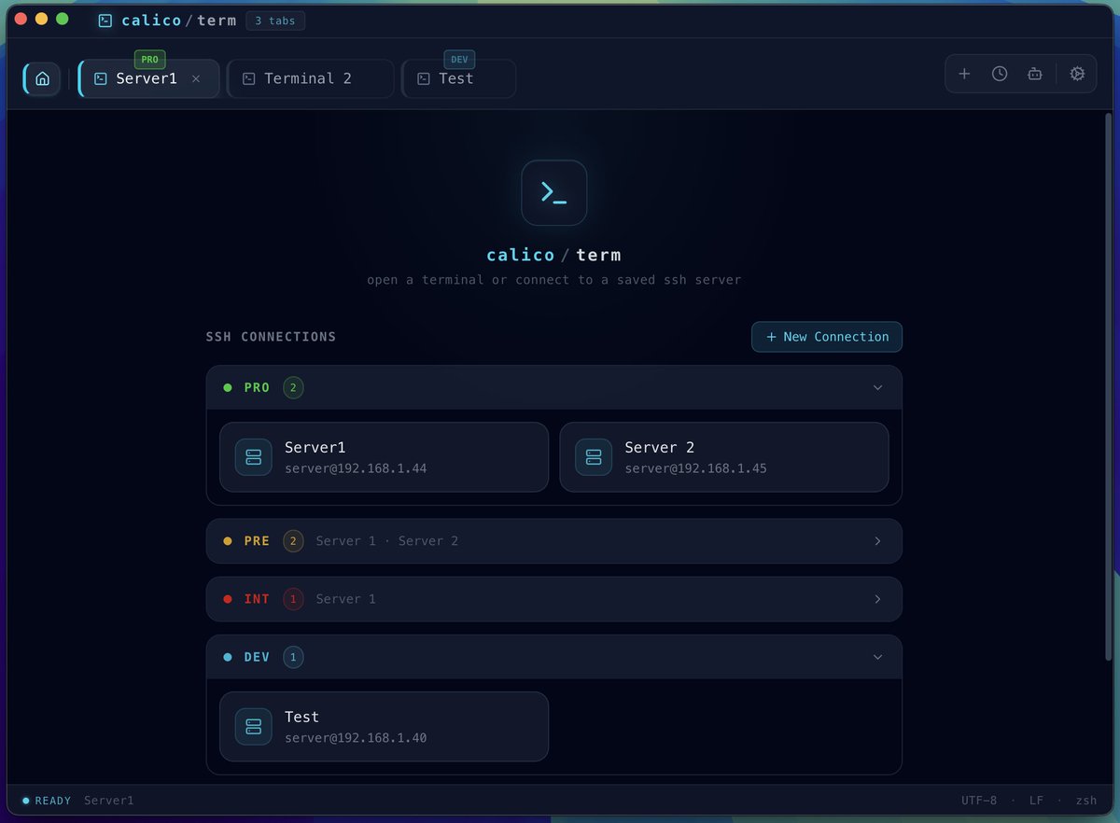Collapse the DEV group chevron

click(x=877, y=657)
